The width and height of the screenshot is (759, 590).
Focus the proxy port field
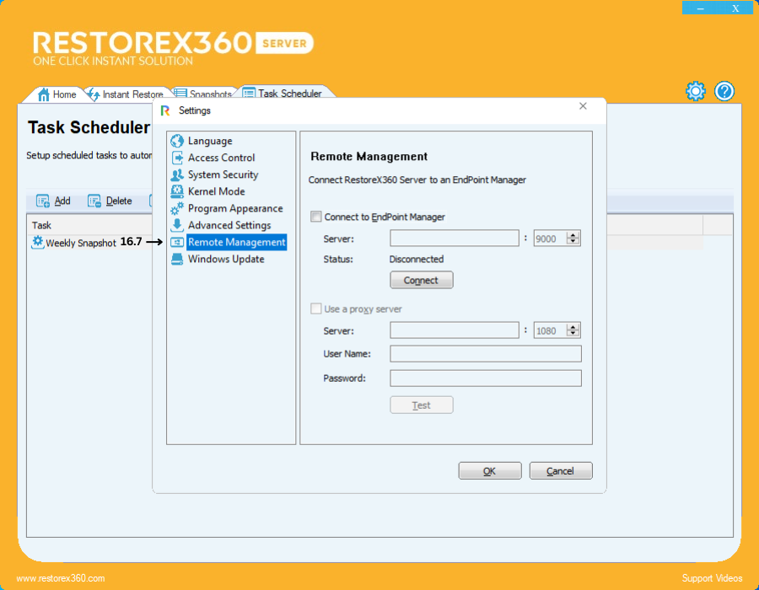[x=551, y=330]
